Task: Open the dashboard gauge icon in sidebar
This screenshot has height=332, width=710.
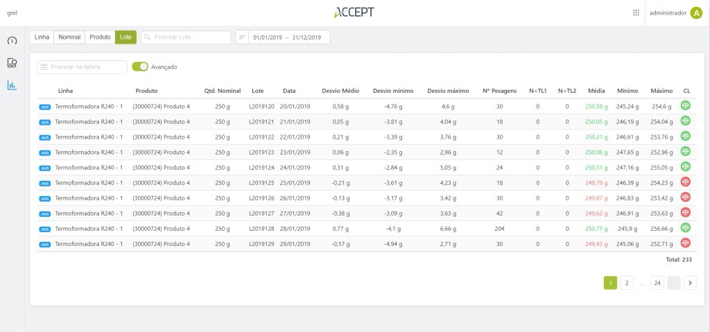Action: (12, 40)
